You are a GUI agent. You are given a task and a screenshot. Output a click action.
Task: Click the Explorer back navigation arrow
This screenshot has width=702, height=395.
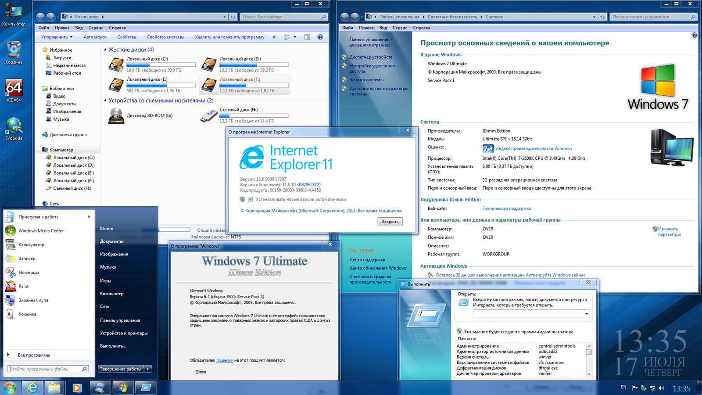click(x=40, y=17)
